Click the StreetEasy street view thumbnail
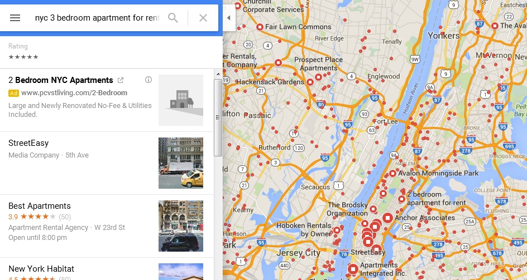Viewport: 527px width, 280px height. [x=181, y=163]
